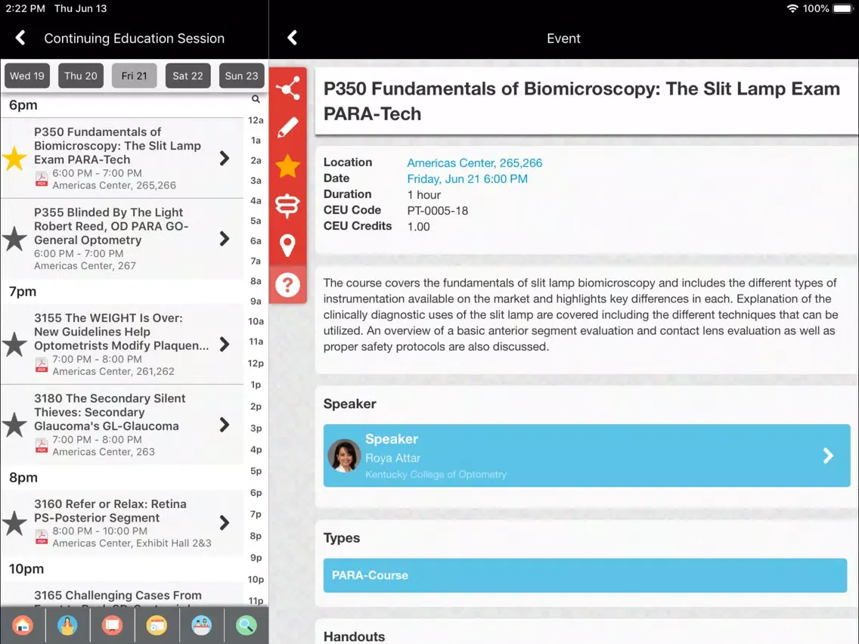Select the event title P350 Fundamentals heading
This screenshot has height=644, width=859.
pyautogui.click(x=581, y=101)
